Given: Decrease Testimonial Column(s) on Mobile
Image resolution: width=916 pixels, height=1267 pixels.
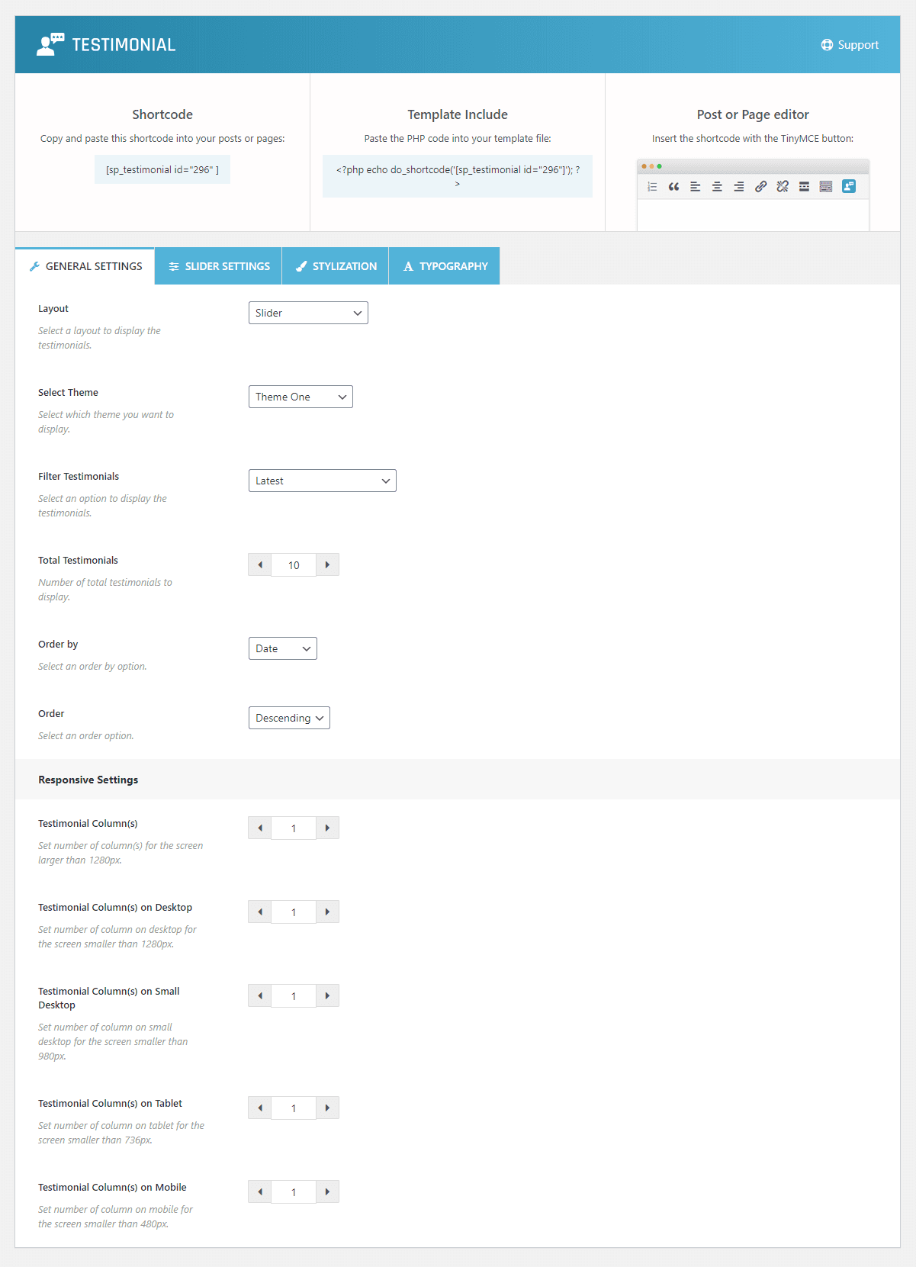Looking at the screenshot, I should pos(260,1191).
